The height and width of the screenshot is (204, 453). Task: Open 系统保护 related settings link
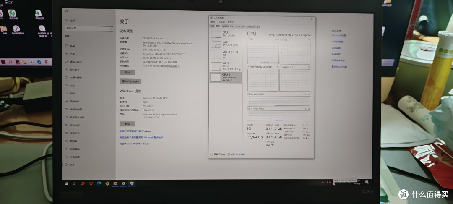[336, 54]
